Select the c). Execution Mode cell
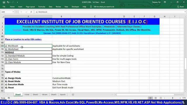 coord(28,84)
